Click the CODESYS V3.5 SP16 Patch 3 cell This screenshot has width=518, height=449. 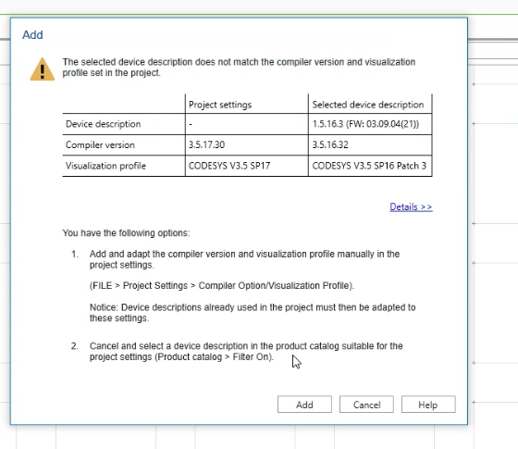click(x=369, y=166)
